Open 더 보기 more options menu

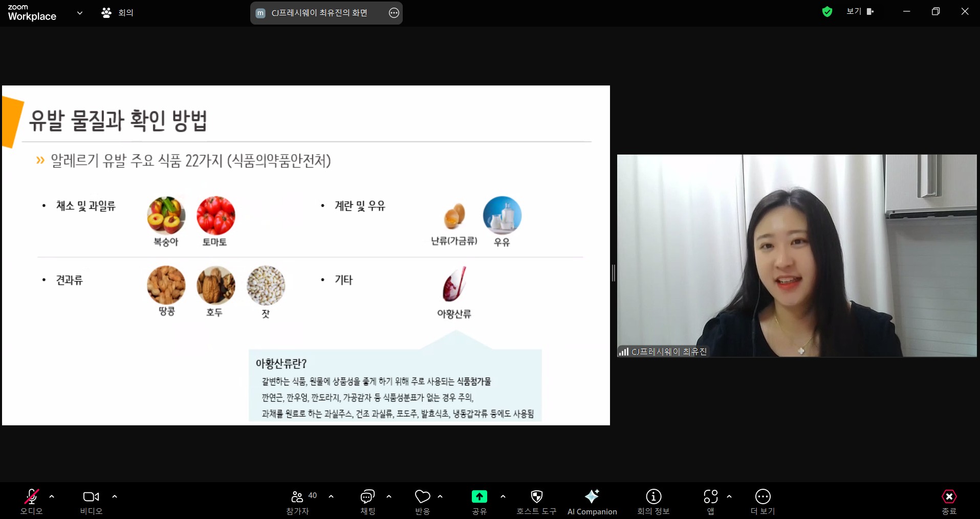(763, 502)
